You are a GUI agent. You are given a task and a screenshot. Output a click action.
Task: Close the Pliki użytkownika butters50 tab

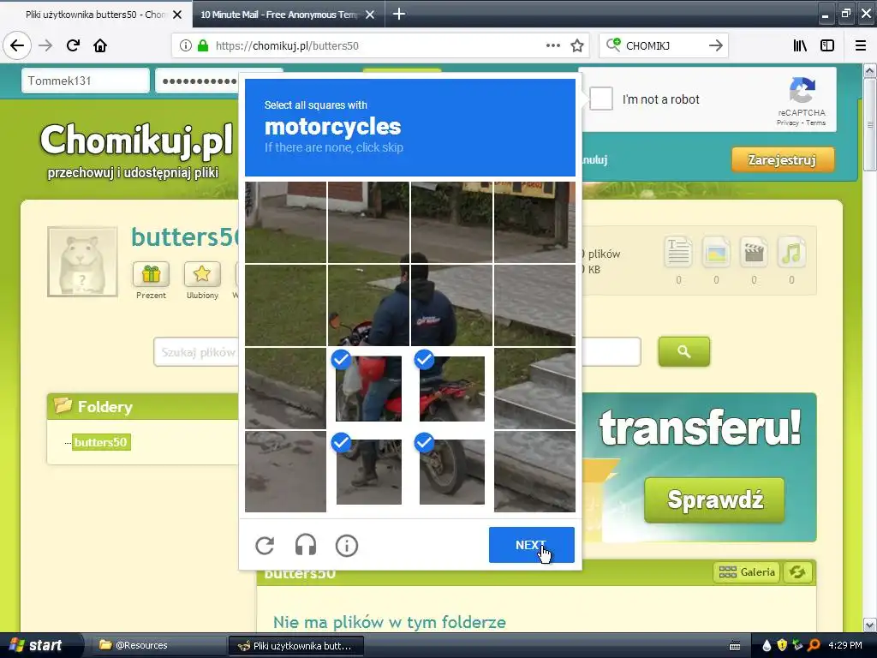[x=177, y=15]
